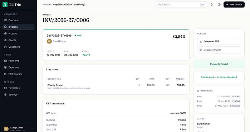Open Clients via its people icon
Screen dimensions: 250x132
click(5, 40)
